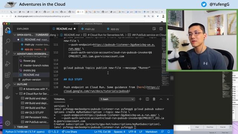Viewport: 238px width, 134px height.
Task: Open the Manage gear in activity bar
Action: coord(7,123)
